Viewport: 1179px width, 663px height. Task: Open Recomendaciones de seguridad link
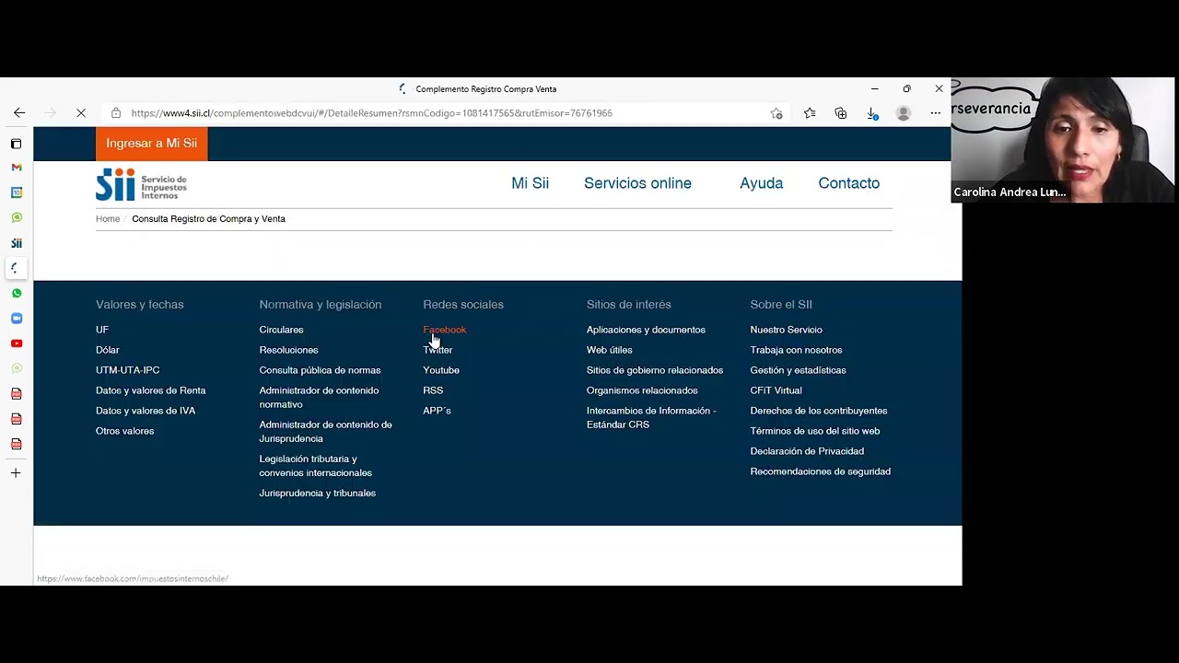click(x=820, y=471)
